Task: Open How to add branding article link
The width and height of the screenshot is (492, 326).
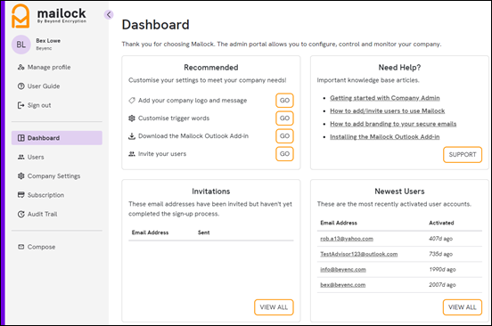Action: click(x=393, y=124)
